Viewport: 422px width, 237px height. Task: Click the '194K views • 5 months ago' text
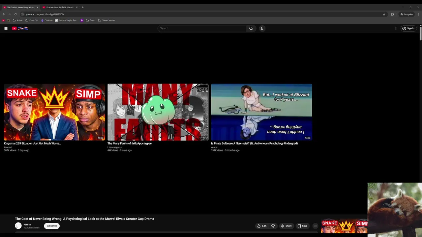tap(225, 150)
